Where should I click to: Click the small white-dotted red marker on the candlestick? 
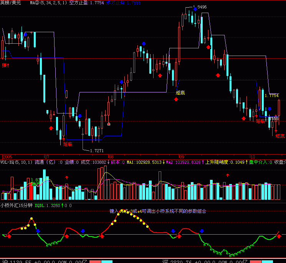click(109, 124)
